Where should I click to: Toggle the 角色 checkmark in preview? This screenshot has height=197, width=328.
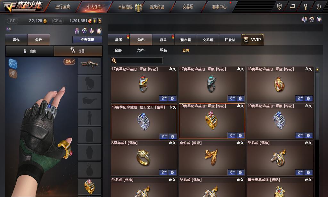coord(69,62)
